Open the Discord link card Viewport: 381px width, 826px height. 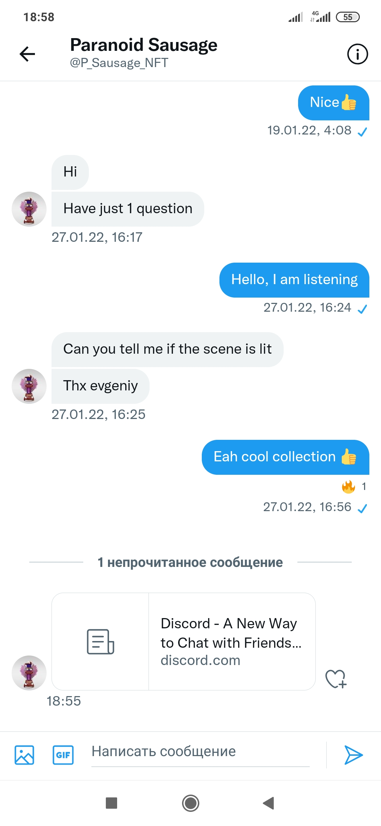click(183, 641)
